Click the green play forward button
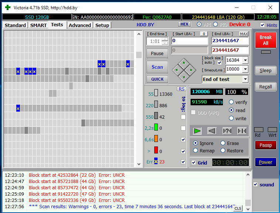The image size is (280, 213). tap(197, 131)
